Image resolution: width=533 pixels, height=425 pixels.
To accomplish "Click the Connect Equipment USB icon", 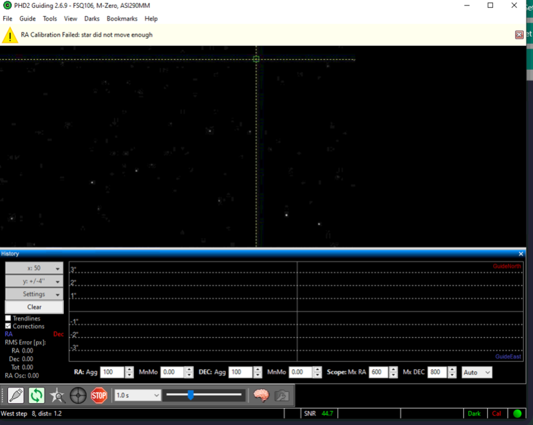I will coord(15,396).
